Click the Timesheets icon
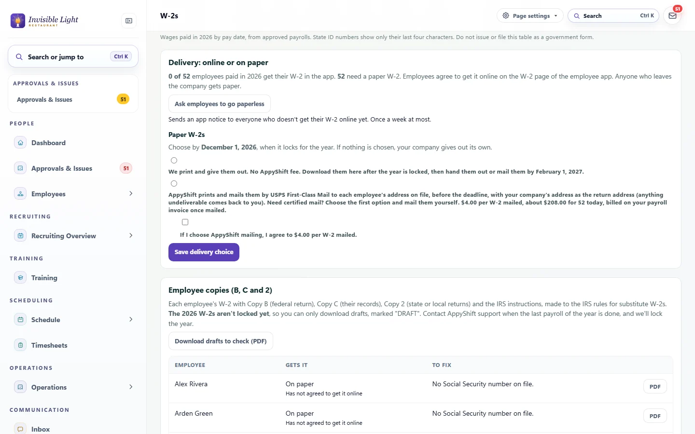695x434 pixels. [x=20, y=345]
